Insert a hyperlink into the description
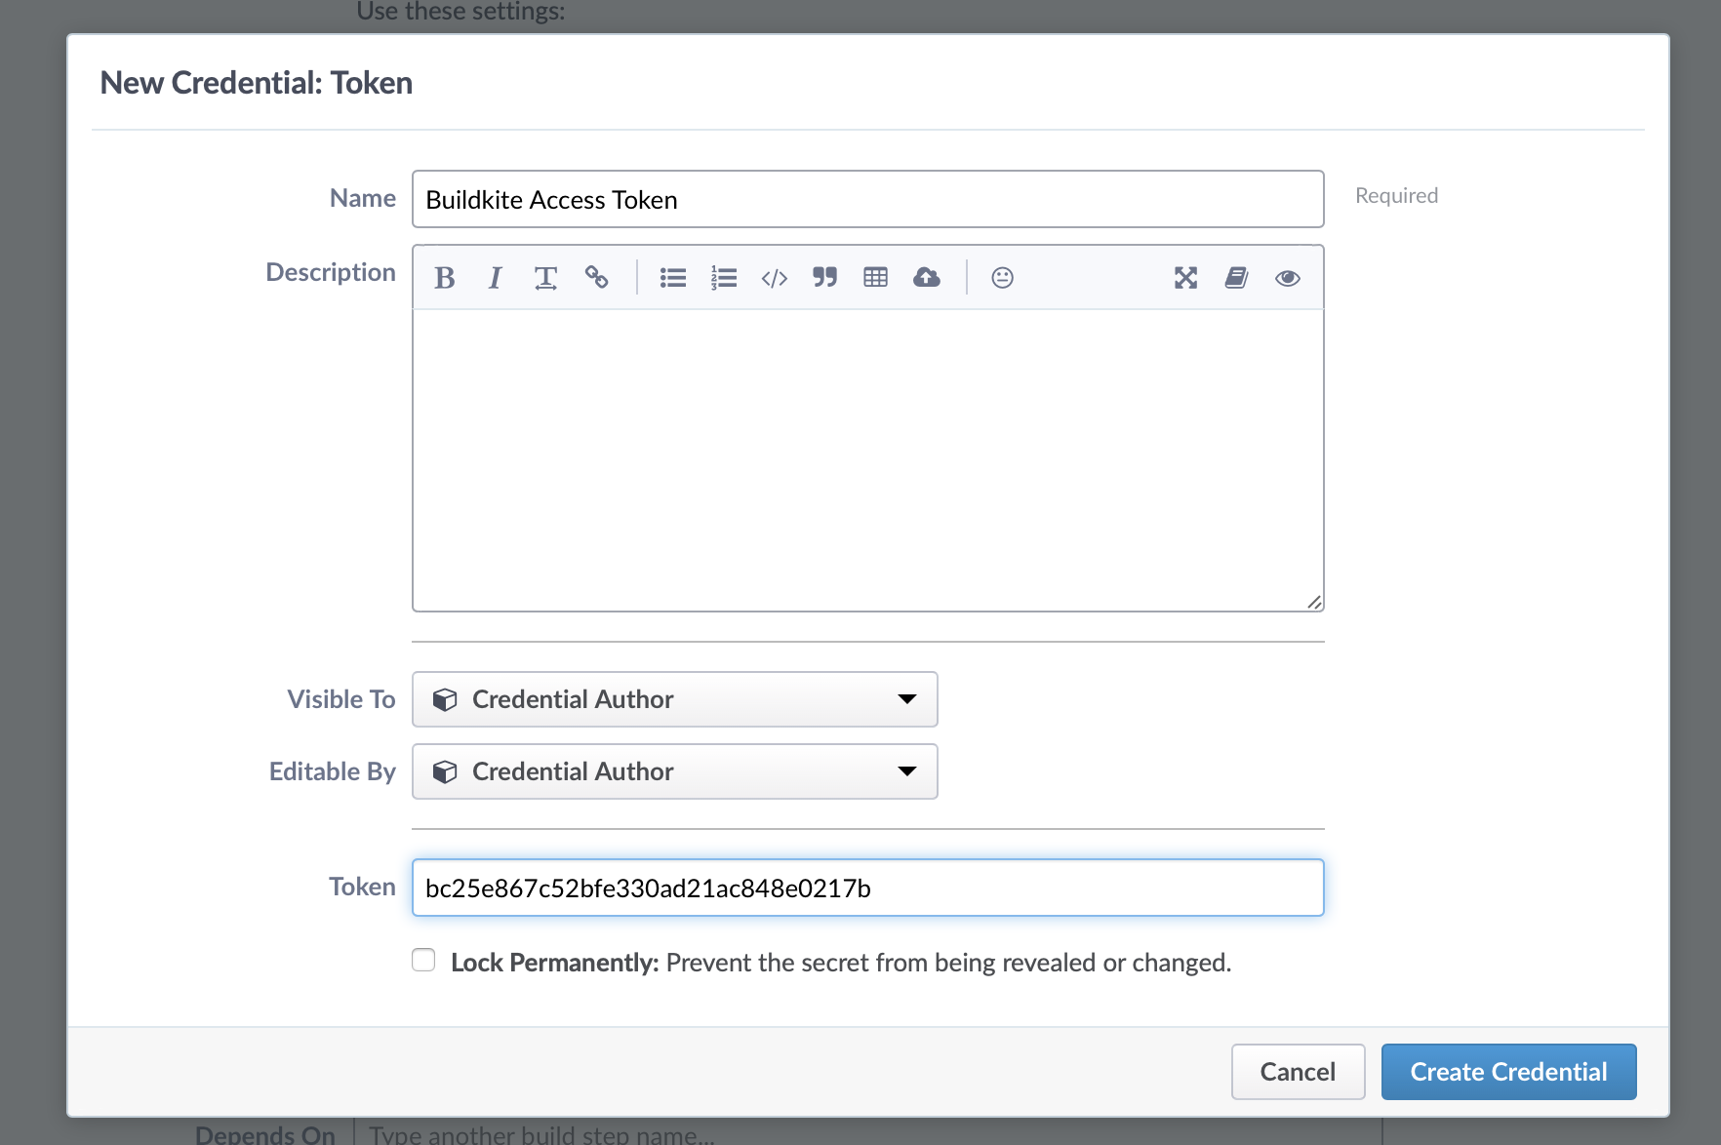 [597, 278]
